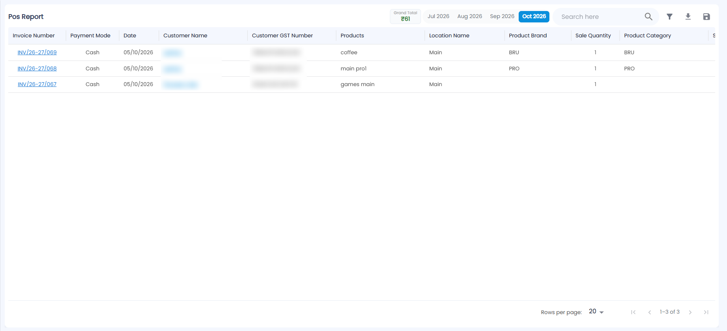The width and height of the screenshot is (727, 331).
Task: Open the filter funnel icon
Action: (x=670, y=17)
